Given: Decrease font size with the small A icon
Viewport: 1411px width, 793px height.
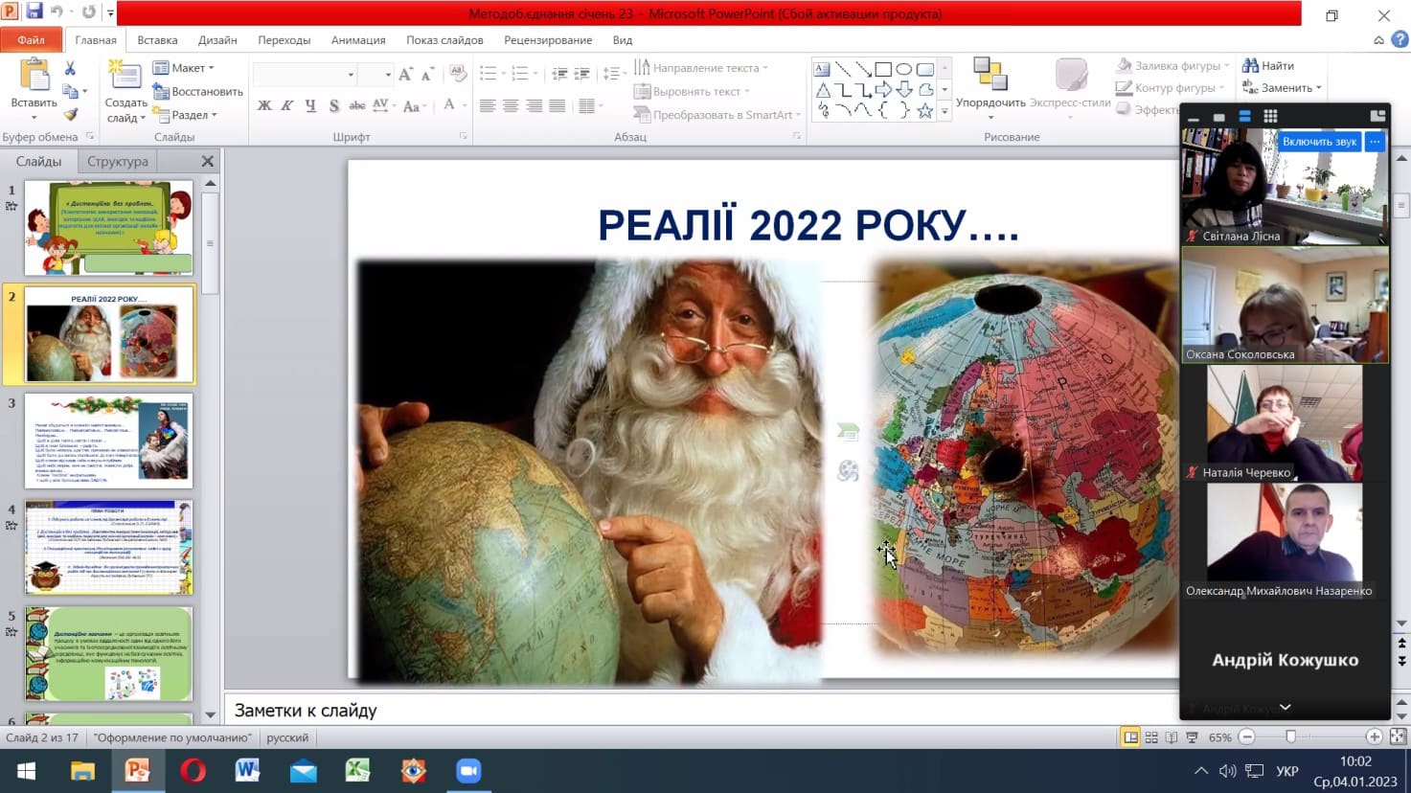Looking at the screenshot, I should click(427, 75).
